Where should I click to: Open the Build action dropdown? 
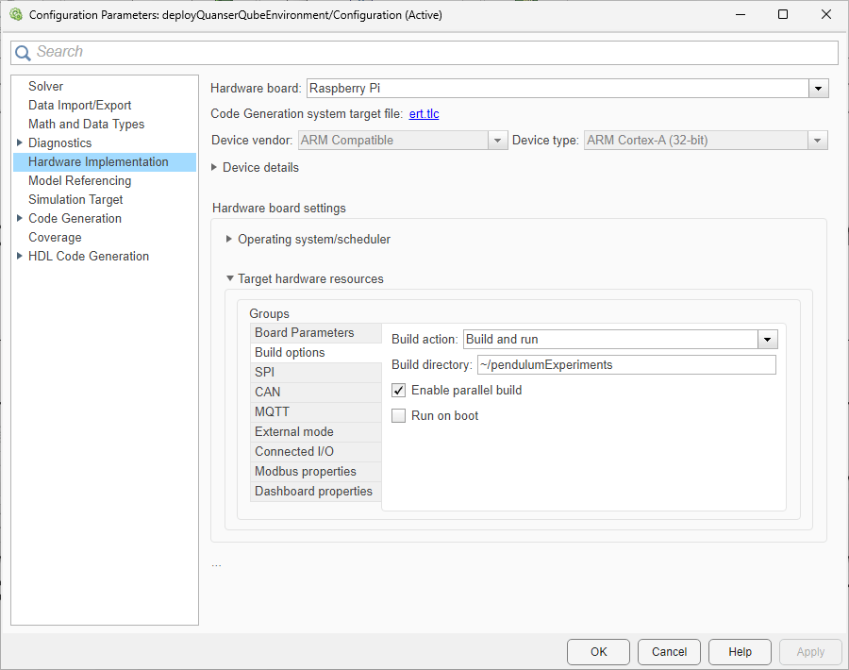click(x=768, y=340)
